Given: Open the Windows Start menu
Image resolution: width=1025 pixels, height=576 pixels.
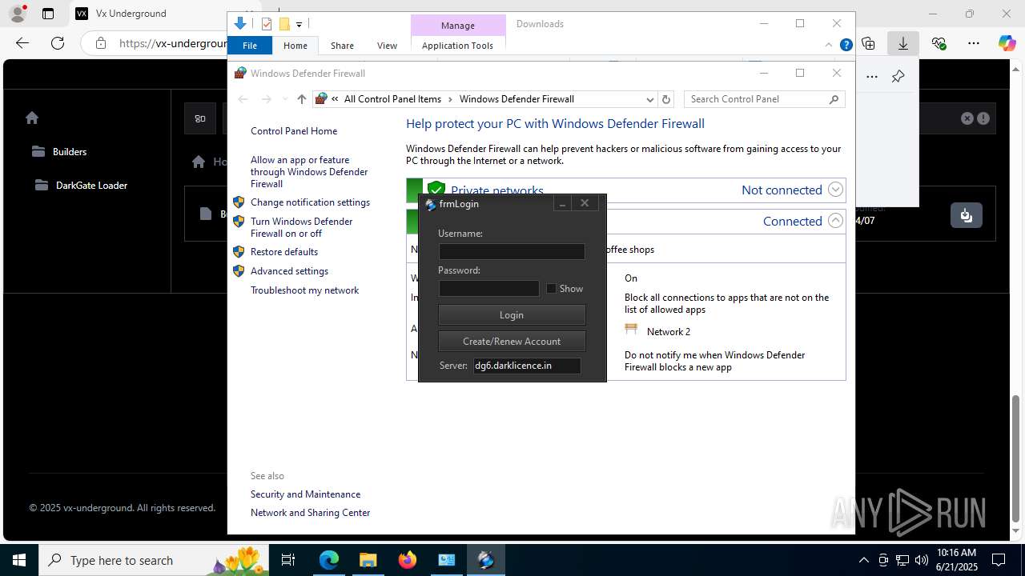Looking at the screenshot, I should click(x=19, y=560).
